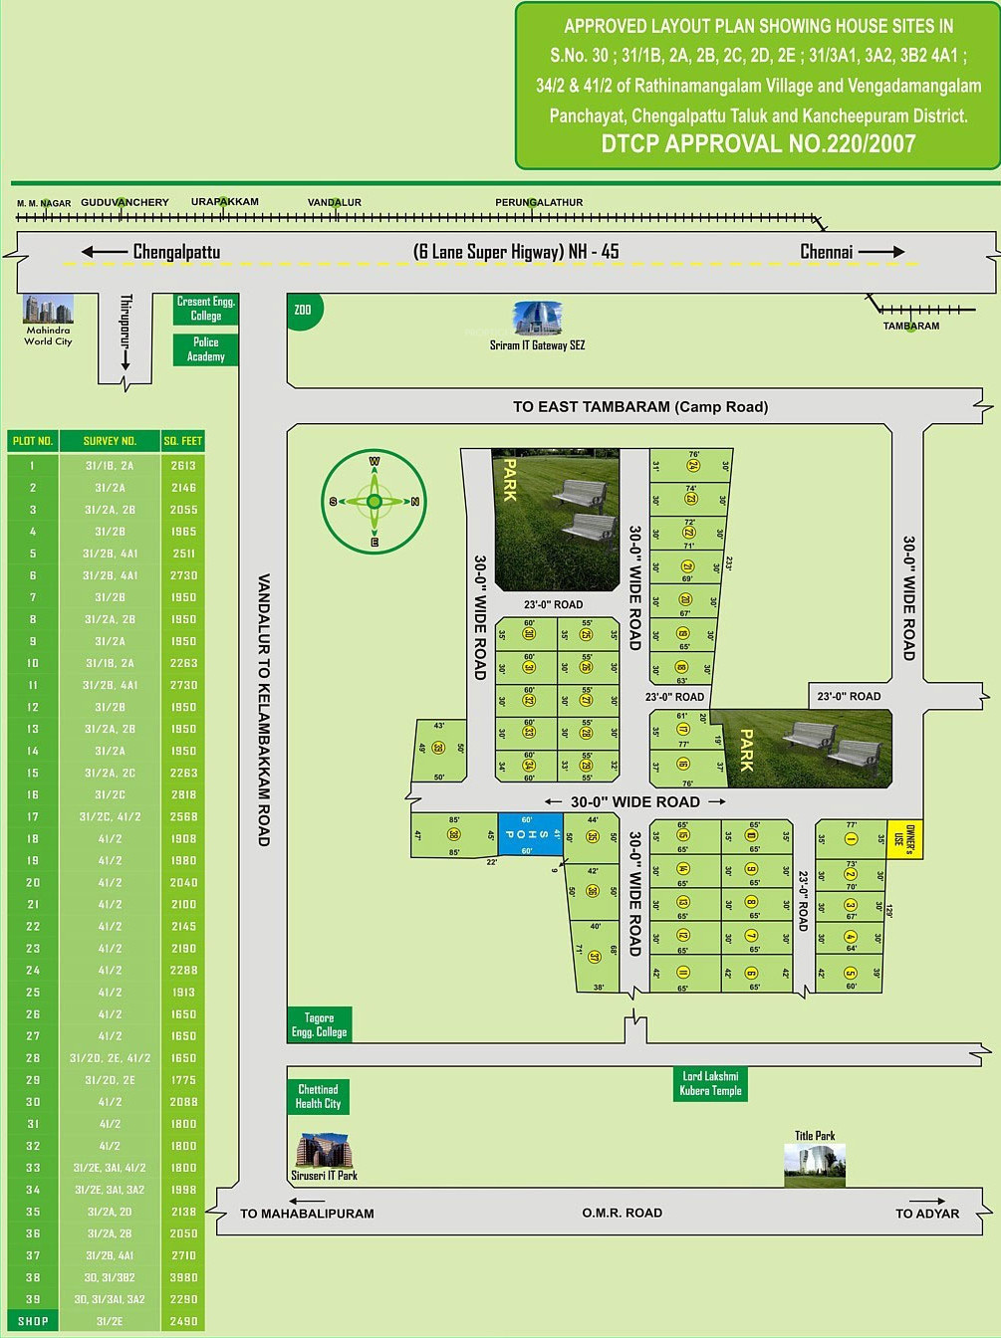The width and height of the screenshot is (1001, 1338).
Task: Click the arrow pointing toward Chennai
Action: 881,252
